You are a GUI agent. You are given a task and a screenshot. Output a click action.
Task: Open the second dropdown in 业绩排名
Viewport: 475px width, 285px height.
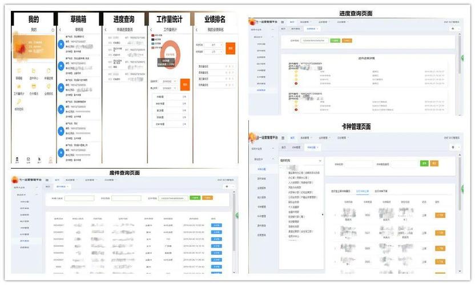(214, 52)
